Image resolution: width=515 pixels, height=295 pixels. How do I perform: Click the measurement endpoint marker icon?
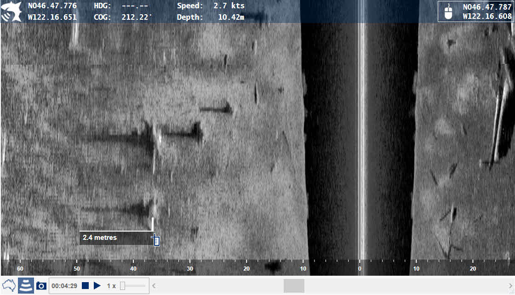pyautogui.click(x=156, y=240)
